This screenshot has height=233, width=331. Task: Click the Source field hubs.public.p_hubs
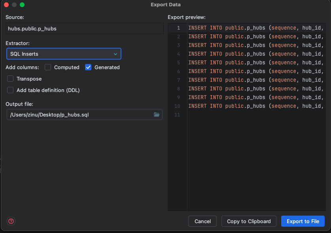[85, 28]
